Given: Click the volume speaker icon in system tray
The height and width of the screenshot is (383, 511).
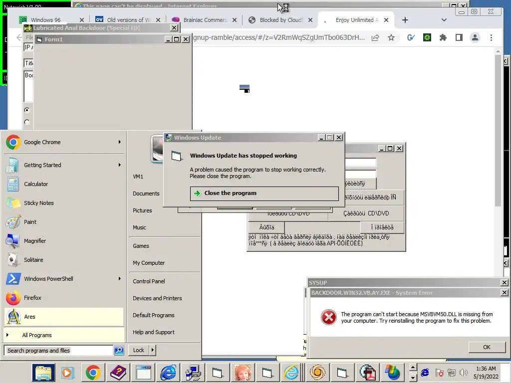Looking at the screenshot, I should coord(463,372).
